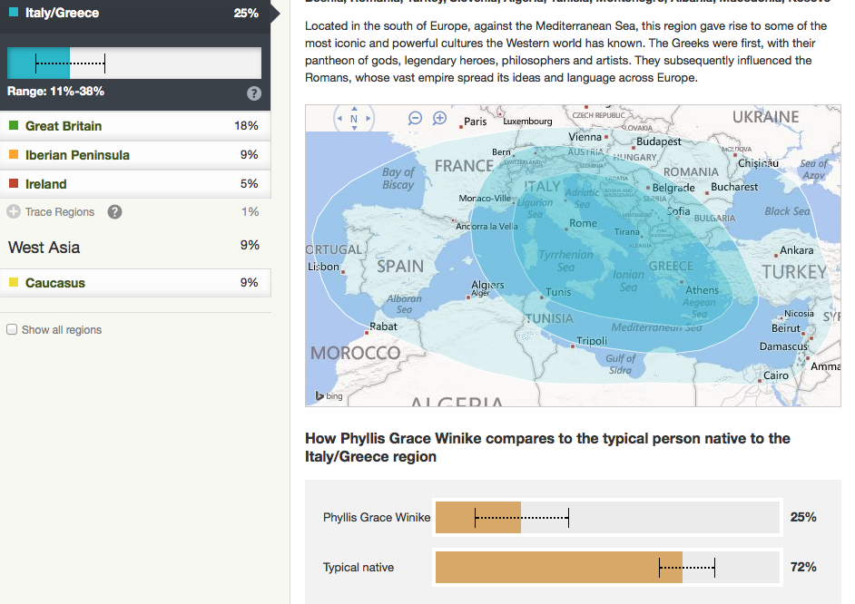Click the Budapest label on the map
Image resolution: width=855 pixels, height=604 pixels.
pos(659,141)
